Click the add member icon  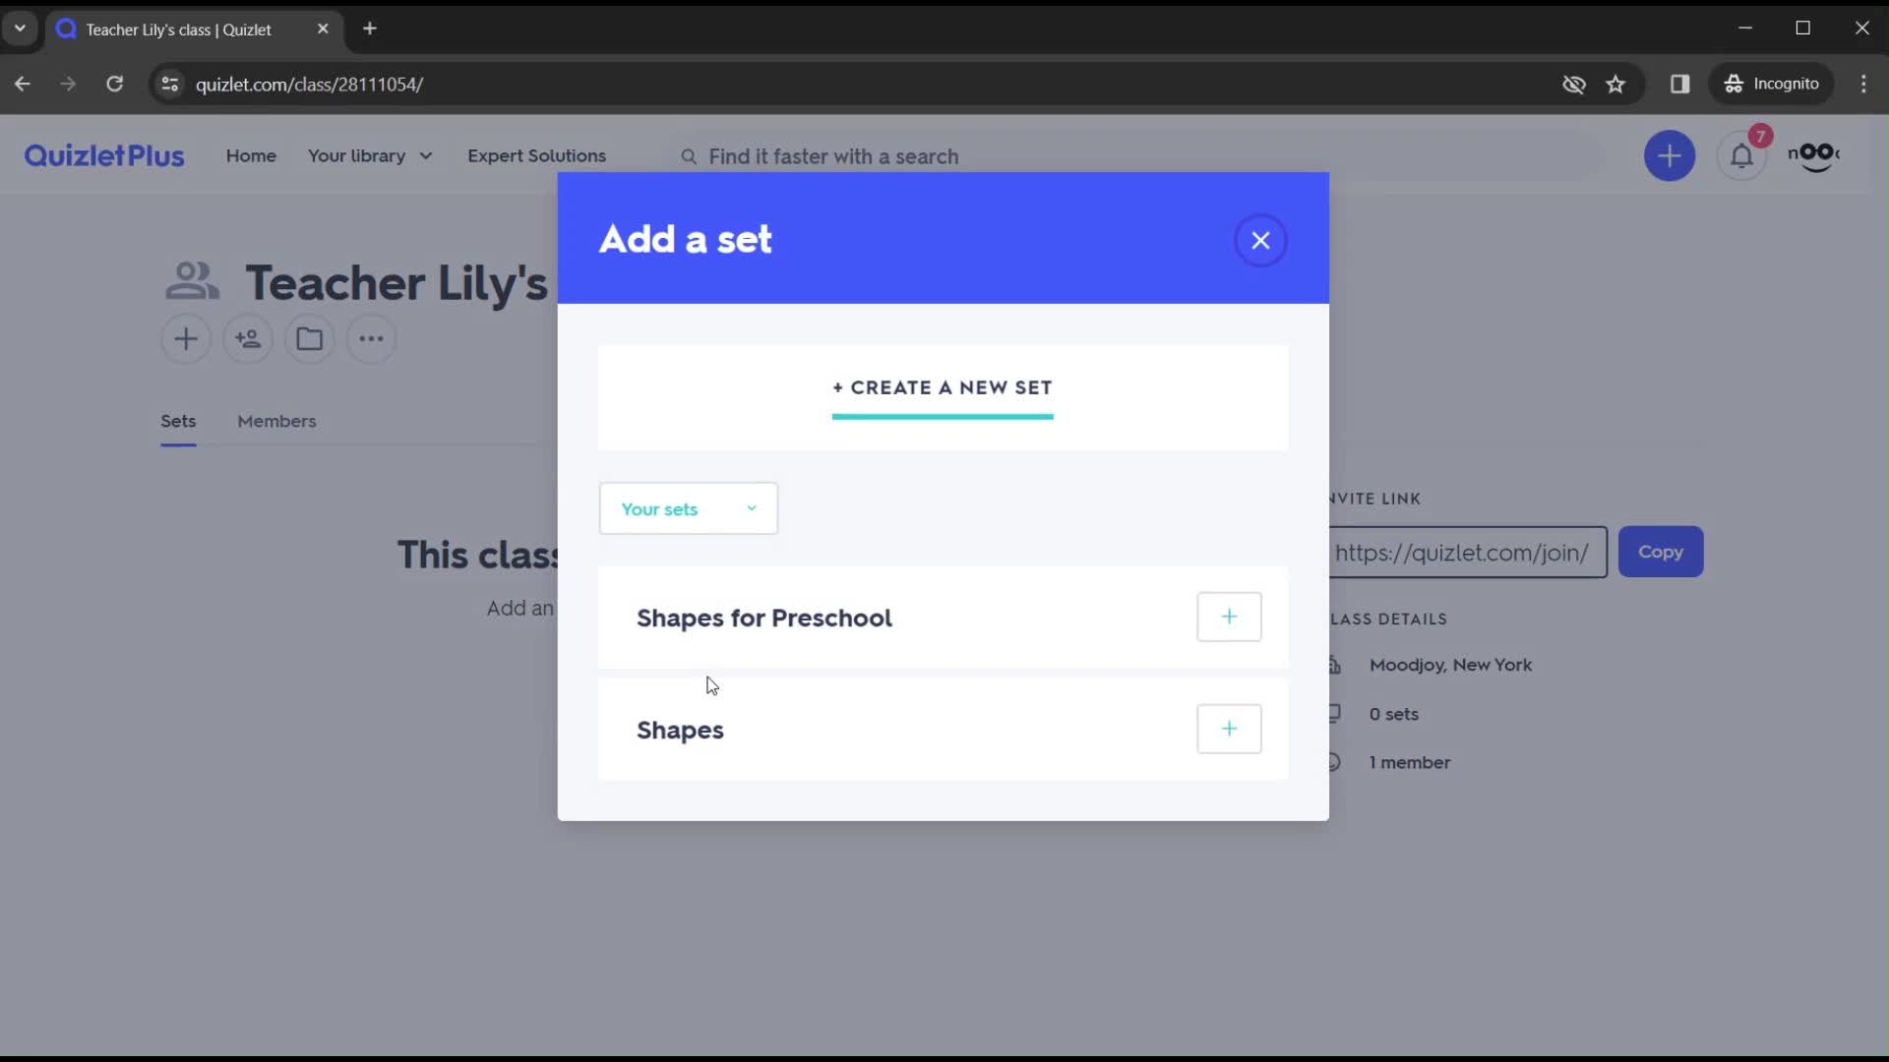[x=248, y=339]
